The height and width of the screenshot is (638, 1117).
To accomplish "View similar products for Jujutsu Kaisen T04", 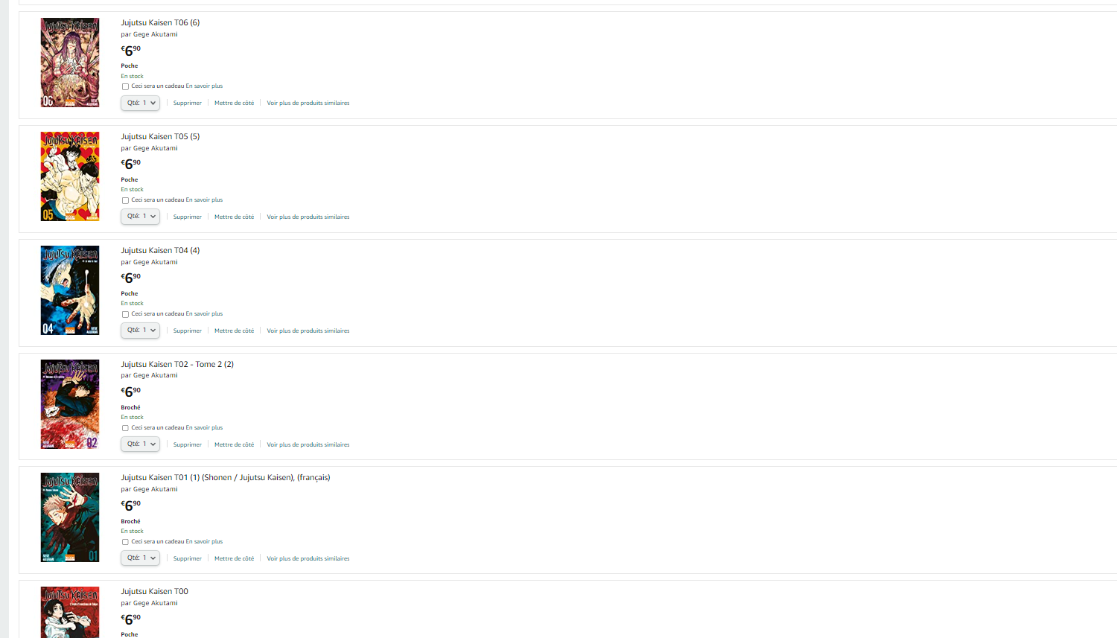I will tap(308, 331).
